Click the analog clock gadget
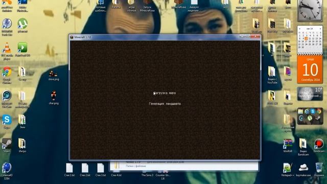Screen dimensions: 327x184 tap(310, 10)
